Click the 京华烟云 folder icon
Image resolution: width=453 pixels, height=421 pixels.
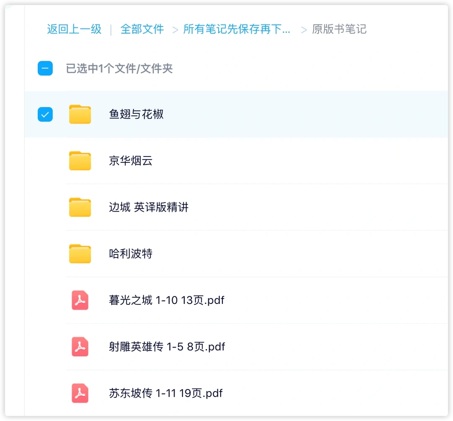[x=80, y=161]
